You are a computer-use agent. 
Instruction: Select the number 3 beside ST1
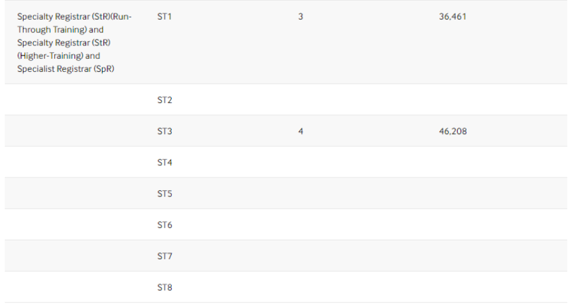[300, 17]
